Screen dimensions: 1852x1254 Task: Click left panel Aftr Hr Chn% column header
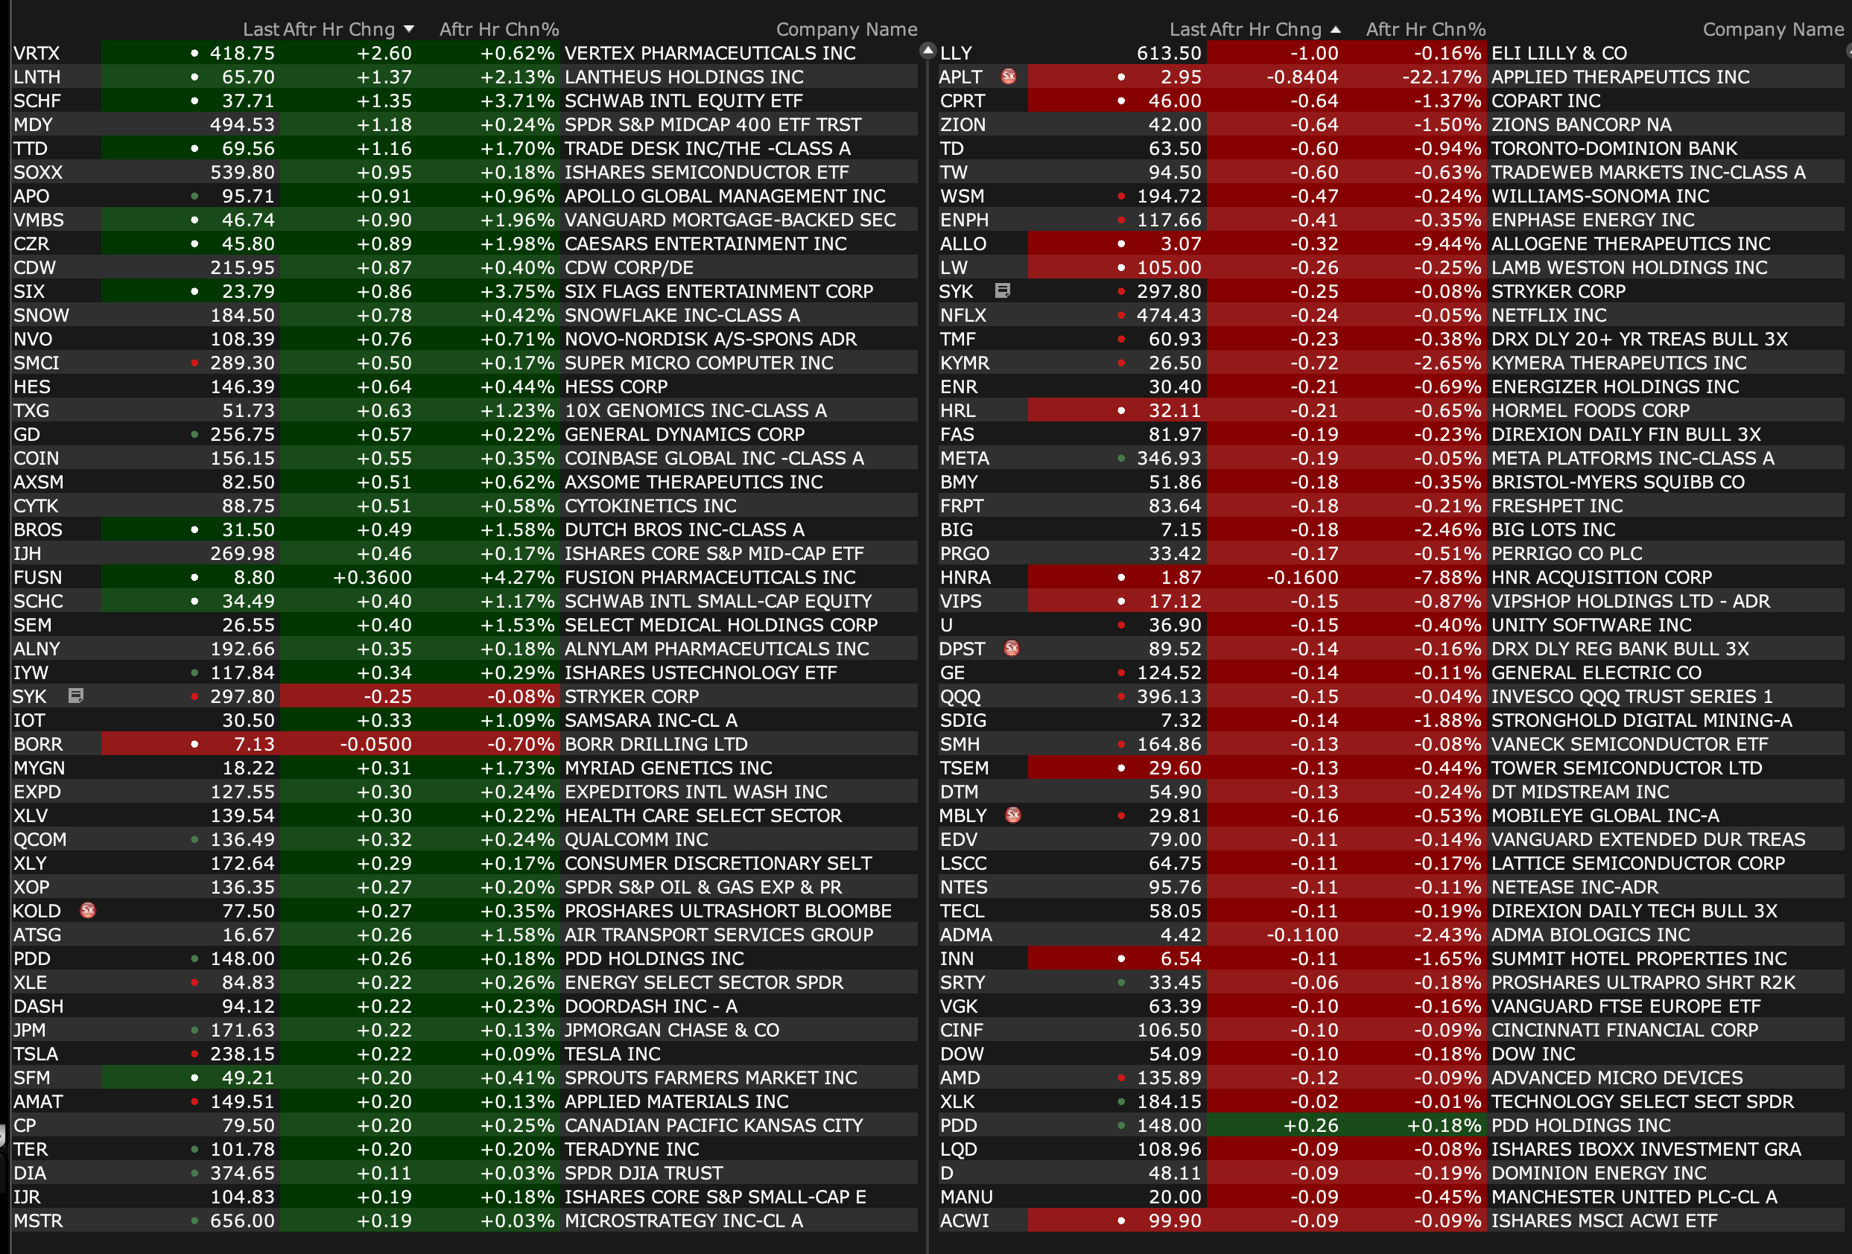point(499,30)
